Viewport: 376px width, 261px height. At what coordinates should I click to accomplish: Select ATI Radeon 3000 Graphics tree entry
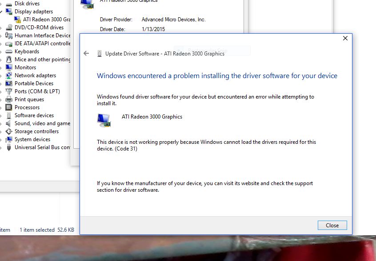point(47,20)
